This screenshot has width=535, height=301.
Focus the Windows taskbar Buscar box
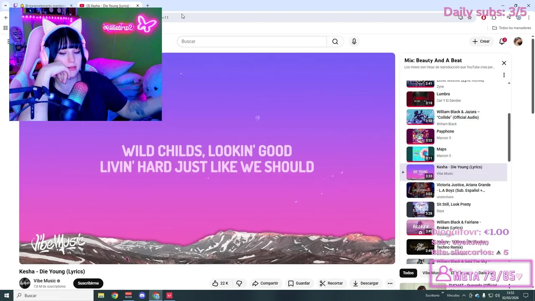pyautogui.click(x=53, y=296)
